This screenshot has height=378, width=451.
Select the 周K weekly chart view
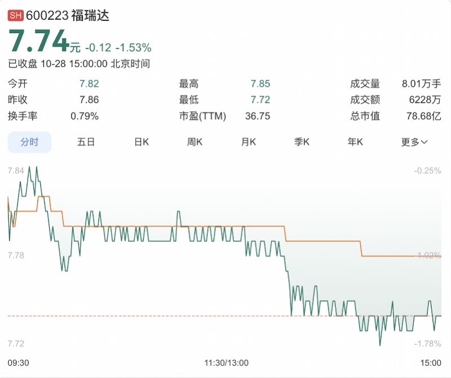[194, 142]
